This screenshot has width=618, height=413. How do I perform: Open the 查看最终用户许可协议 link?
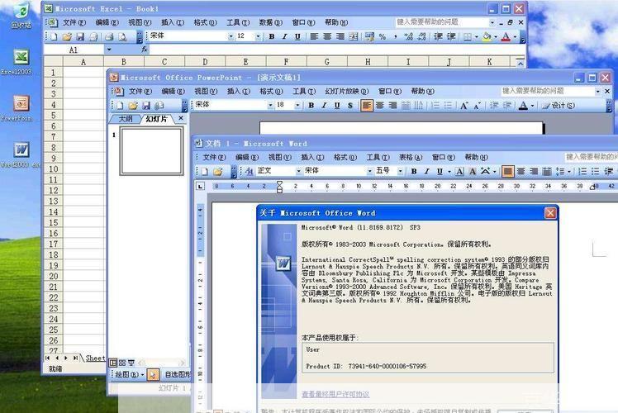[x=335, y=394]
